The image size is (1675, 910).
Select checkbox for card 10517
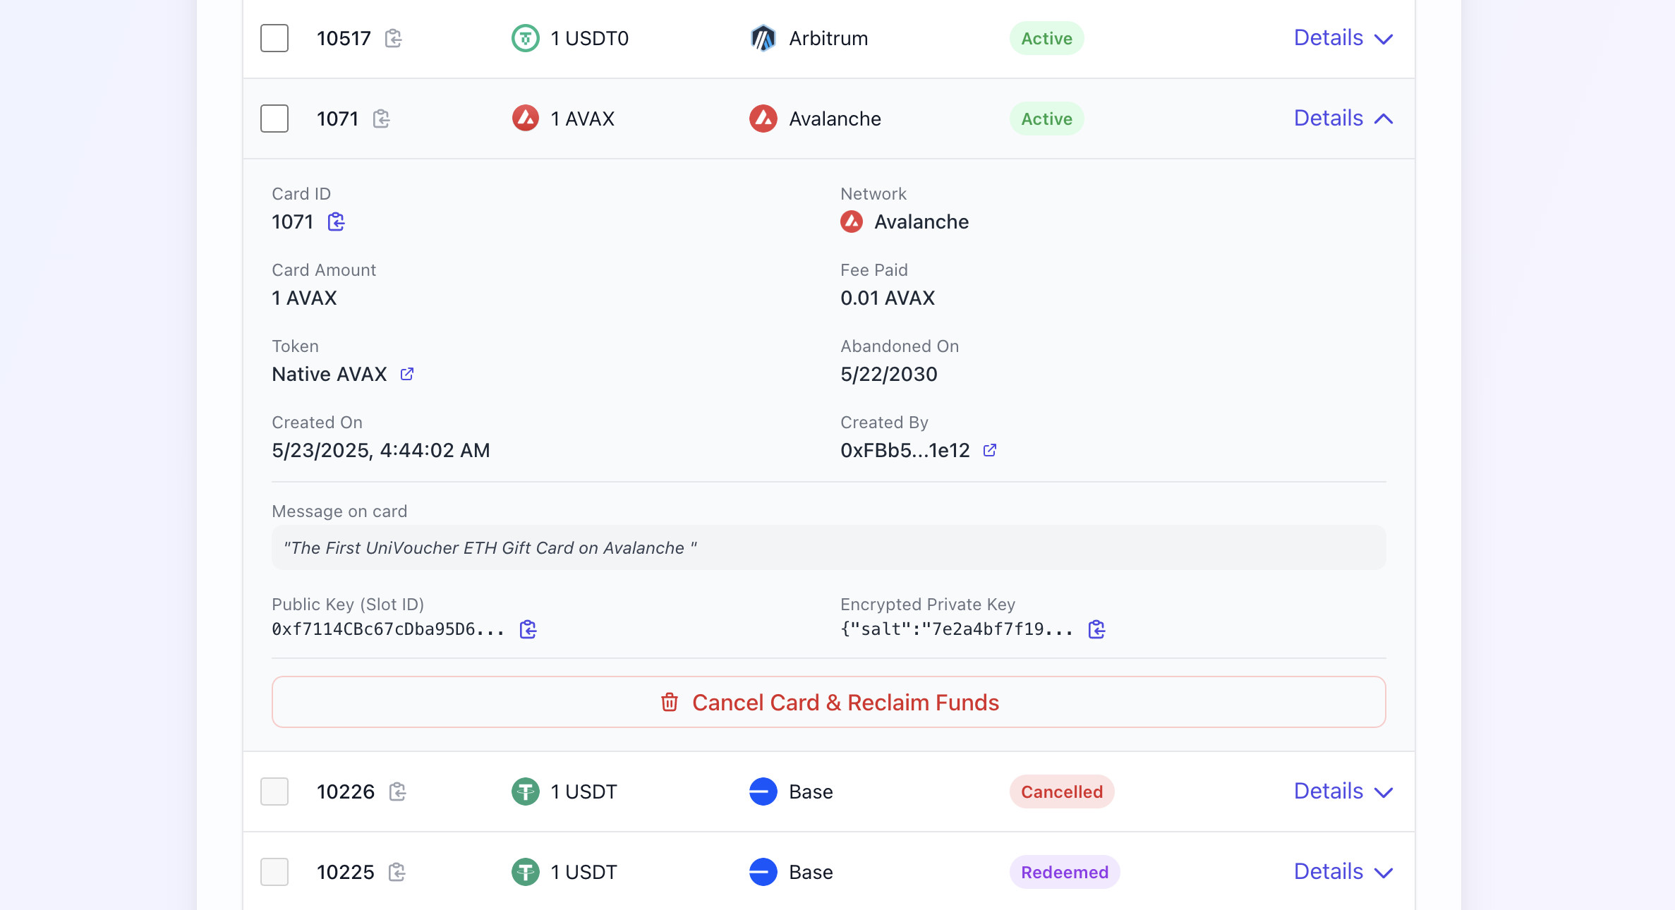point(274,38)
